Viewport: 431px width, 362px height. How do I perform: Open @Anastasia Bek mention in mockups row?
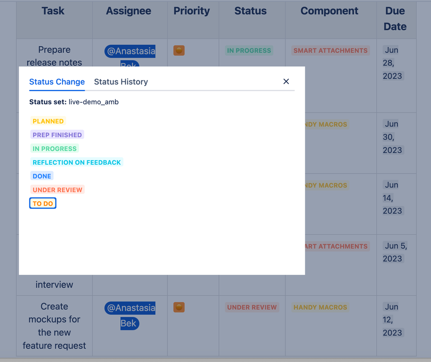(x=130, y=315)
